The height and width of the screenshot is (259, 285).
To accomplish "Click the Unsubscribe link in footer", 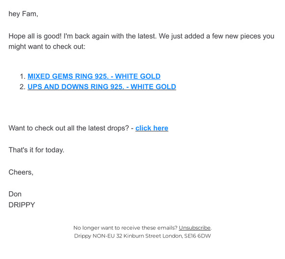I will tap(195, 228).
